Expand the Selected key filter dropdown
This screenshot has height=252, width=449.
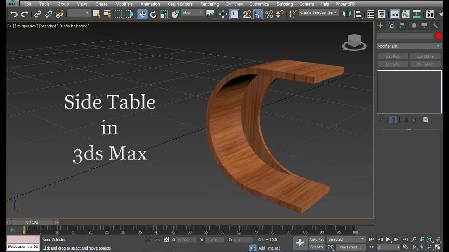click(x=346, y=239)
